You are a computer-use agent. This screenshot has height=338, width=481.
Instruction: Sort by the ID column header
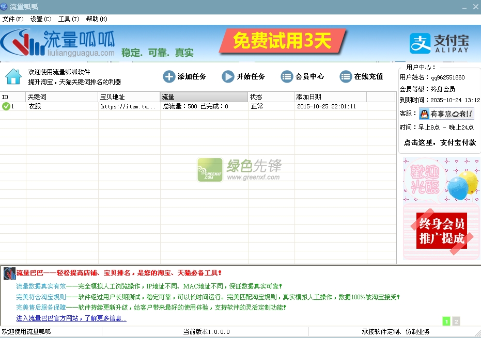(13, 97)
